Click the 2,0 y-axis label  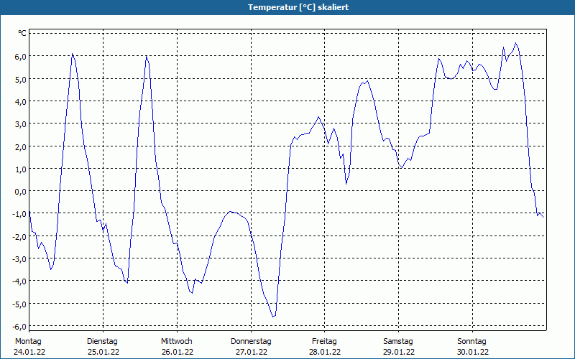pyautogui.click(x=21, y=146)
